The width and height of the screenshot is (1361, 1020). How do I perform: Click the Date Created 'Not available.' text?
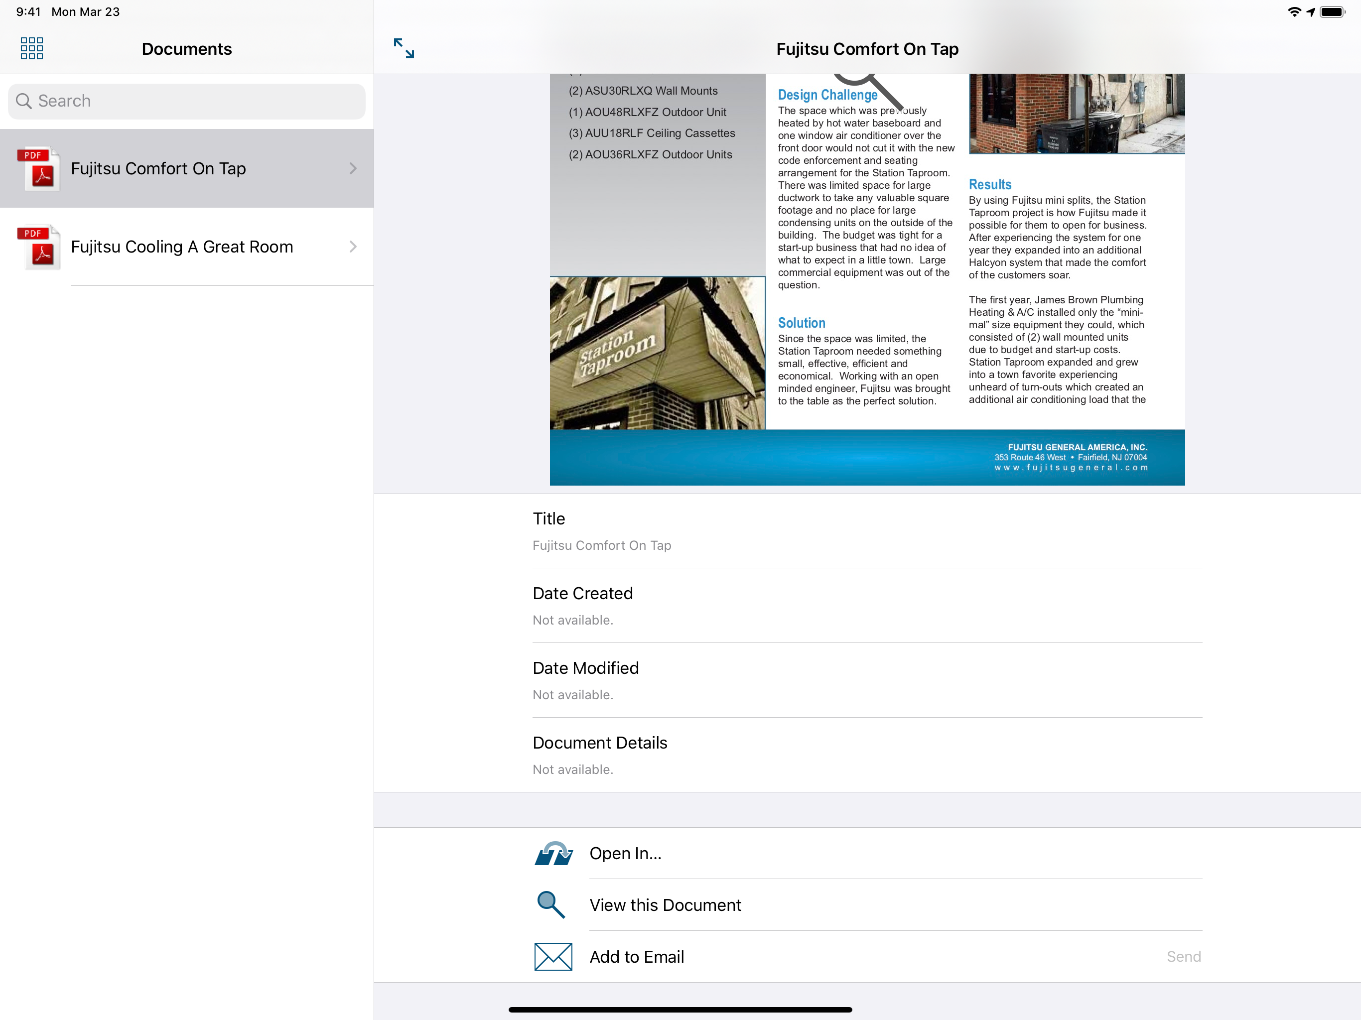[x=573, y=620]
